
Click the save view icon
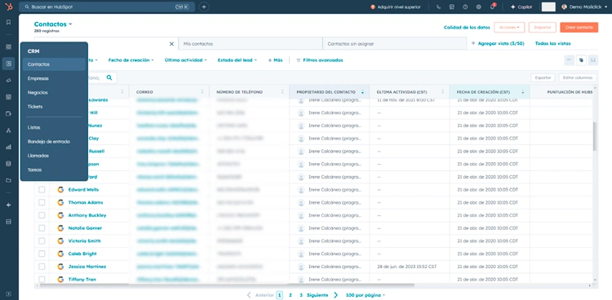593,60
